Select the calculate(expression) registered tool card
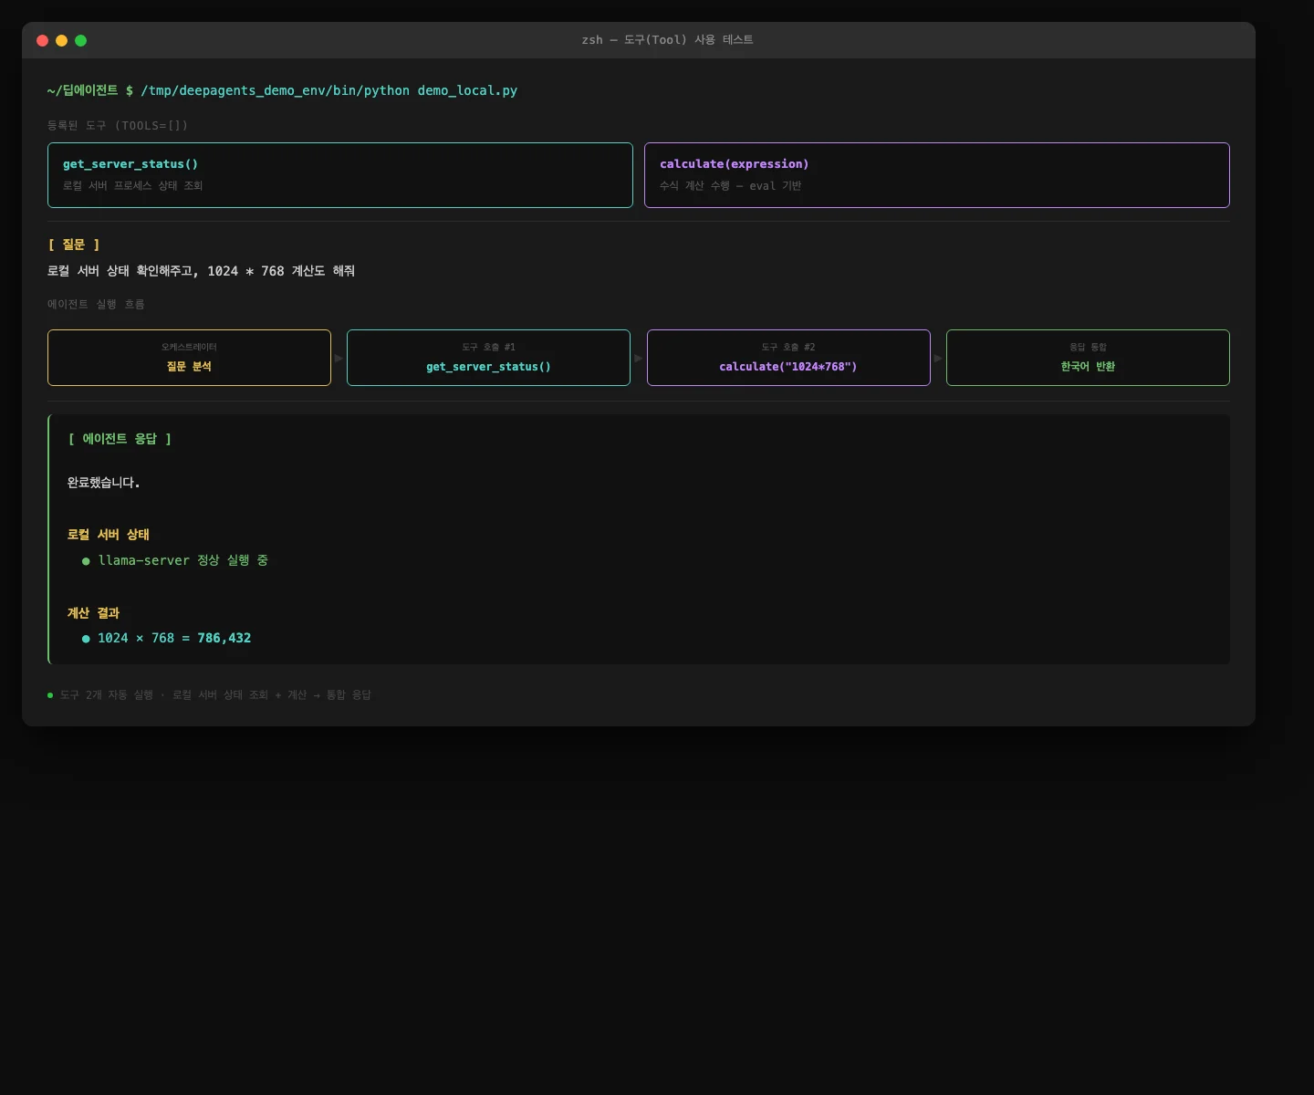The image size is (1314, 1095). [x=936, y=175]
